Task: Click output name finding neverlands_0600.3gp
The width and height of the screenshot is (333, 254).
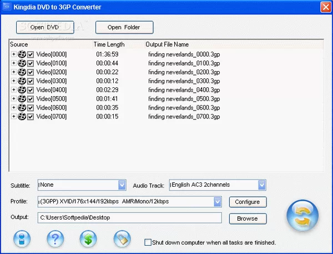Action: tap(184, 108)
